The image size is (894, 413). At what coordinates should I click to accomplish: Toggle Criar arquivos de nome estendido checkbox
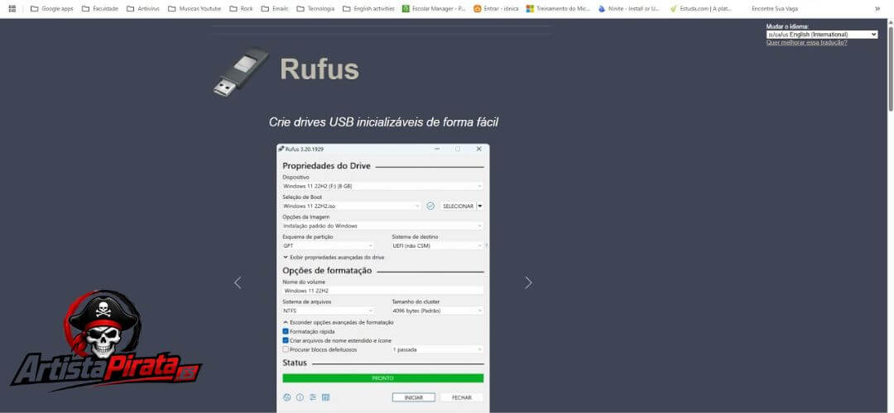[x=286, y=340]
